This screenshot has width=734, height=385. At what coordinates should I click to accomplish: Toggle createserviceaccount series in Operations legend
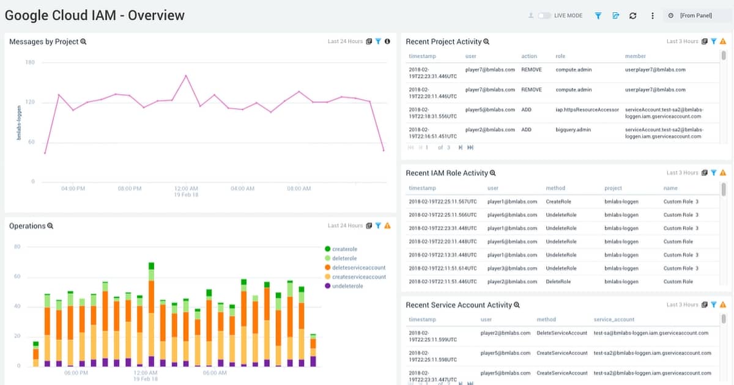click(355, 277)
